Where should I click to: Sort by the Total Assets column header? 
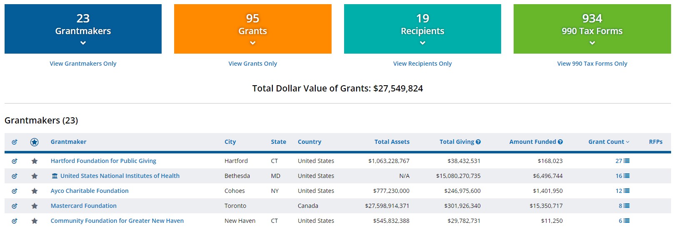392,142
